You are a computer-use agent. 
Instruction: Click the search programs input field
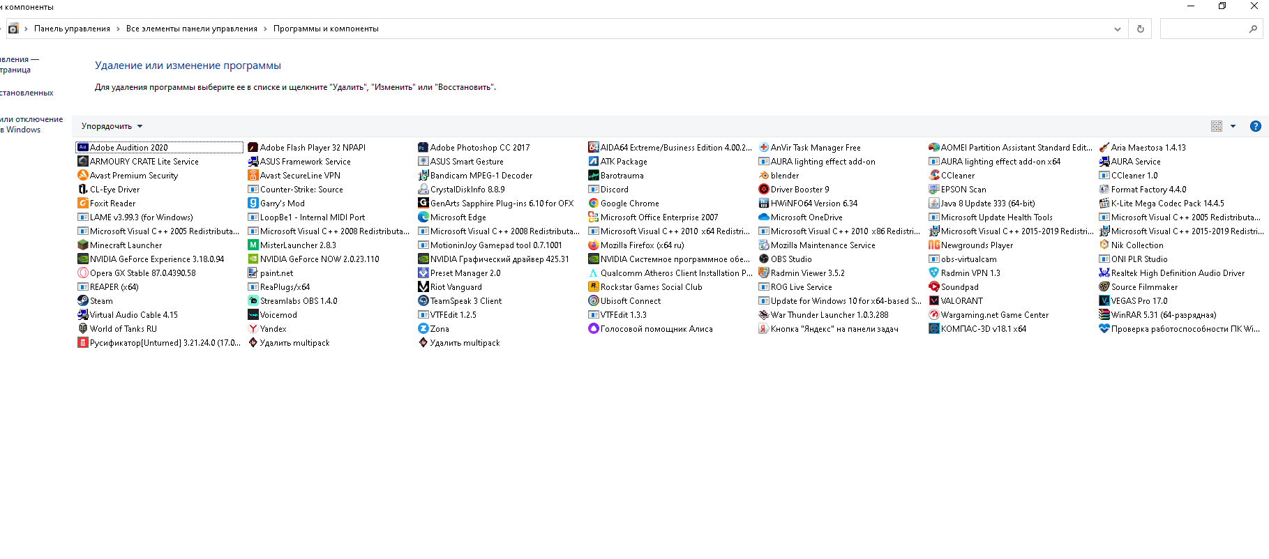(1211, 29)
